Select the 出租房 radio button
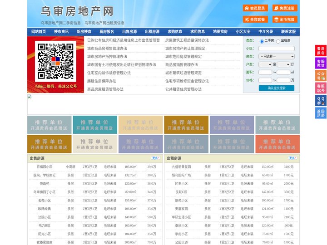Image resolution: width=327 pixels, height=245 pixels. click(x=278, y=41)
